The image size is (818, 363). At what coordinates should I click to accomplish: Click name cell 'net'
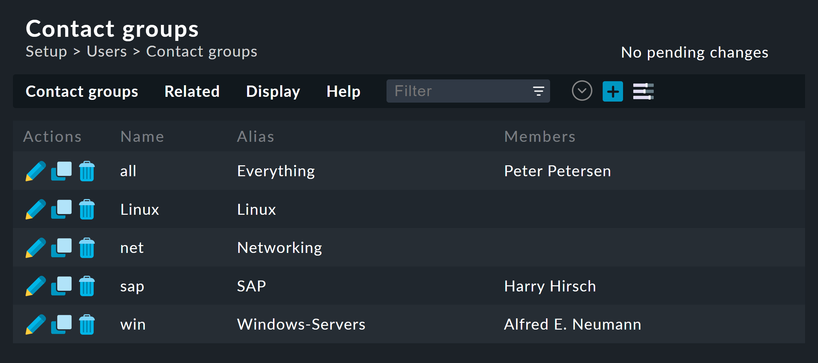(x=132, y=248)
